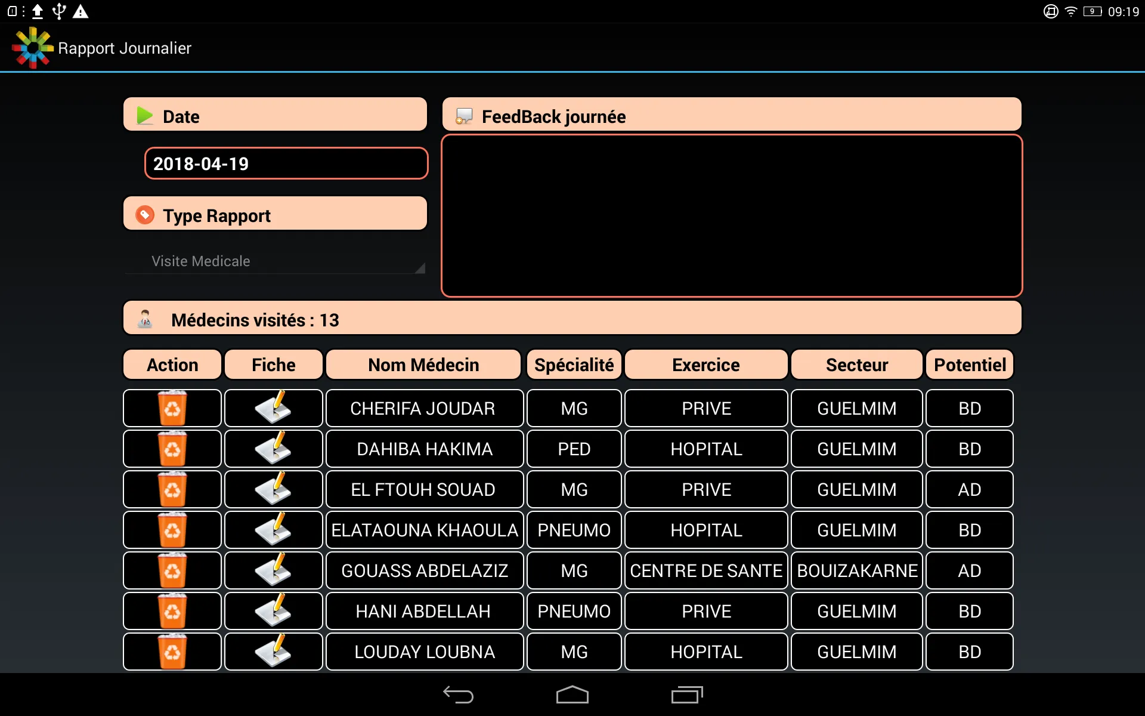The height and width of the screenshot is (716, 1145).
Task: Select the Spécialité column header
Action: pos(575,365)
